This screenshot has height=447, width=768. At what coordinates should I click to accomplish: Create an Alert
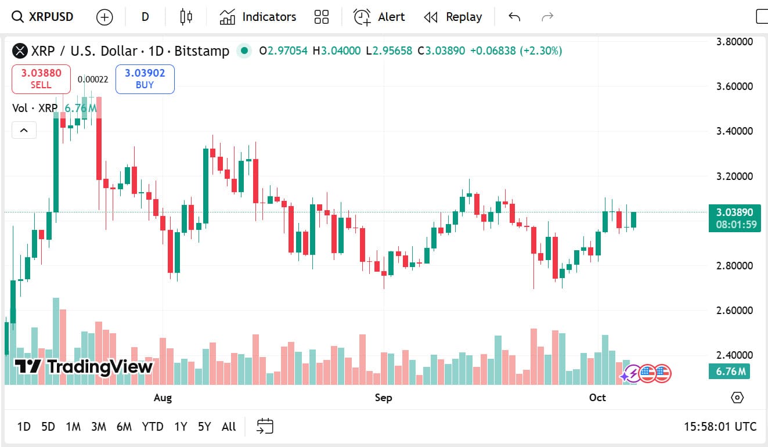click(379, 17)
